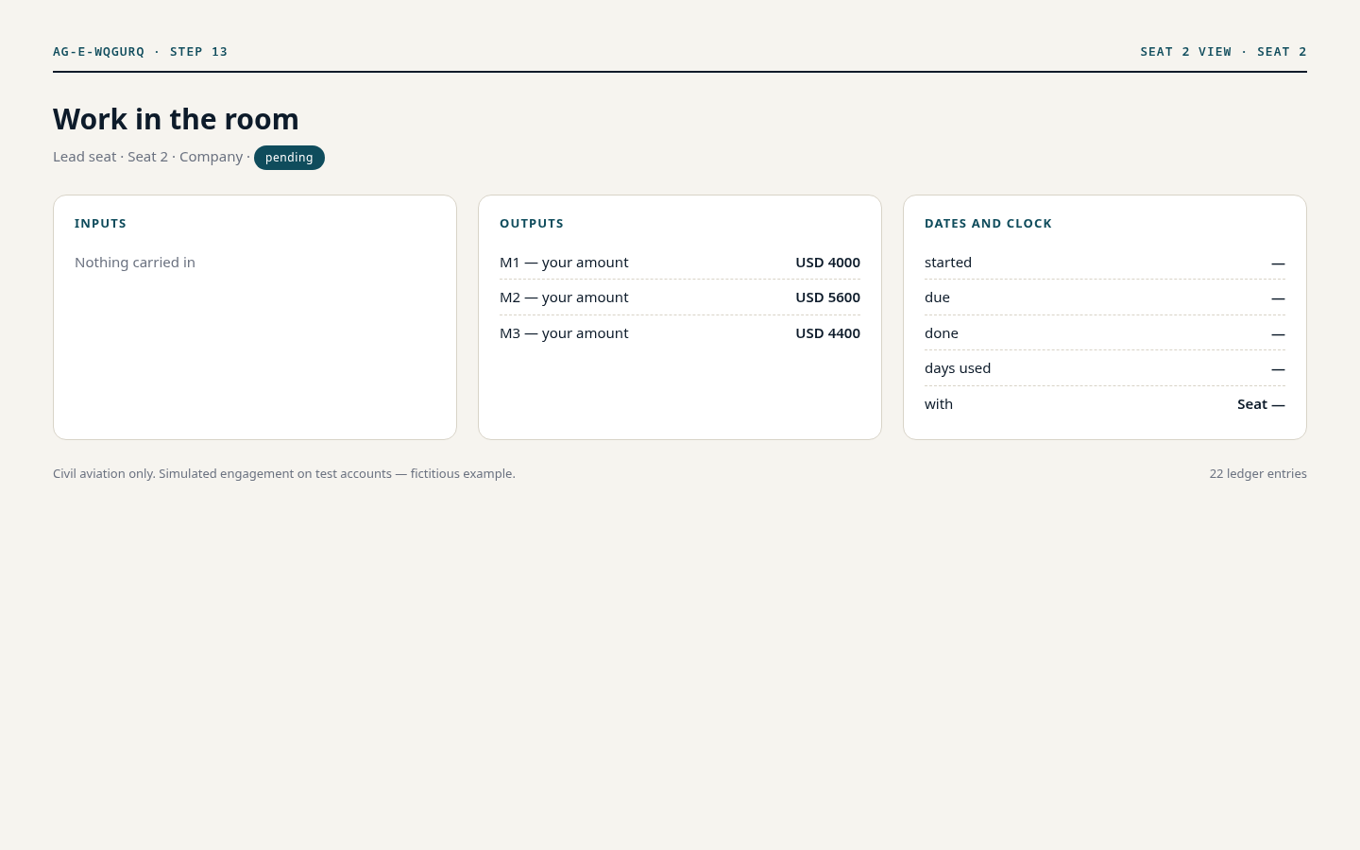Viewport: 1360px width, 850px height.
Task: Click the 'days used' row label
Action: (x=958, y=368)
